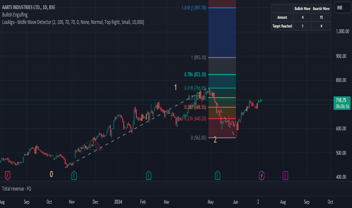Viewport: 352px width, 208px height.
Task: Click the 0.236 (640.20) Fibonacci level label
Action: pyautogui.click(x=195, y=118)
